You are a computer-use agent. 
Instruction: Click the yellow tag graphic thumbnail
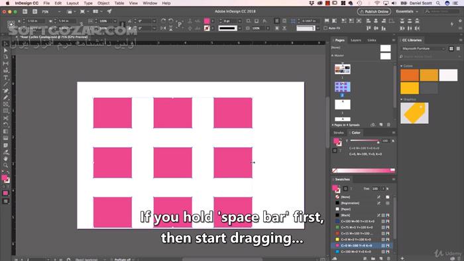414,113
